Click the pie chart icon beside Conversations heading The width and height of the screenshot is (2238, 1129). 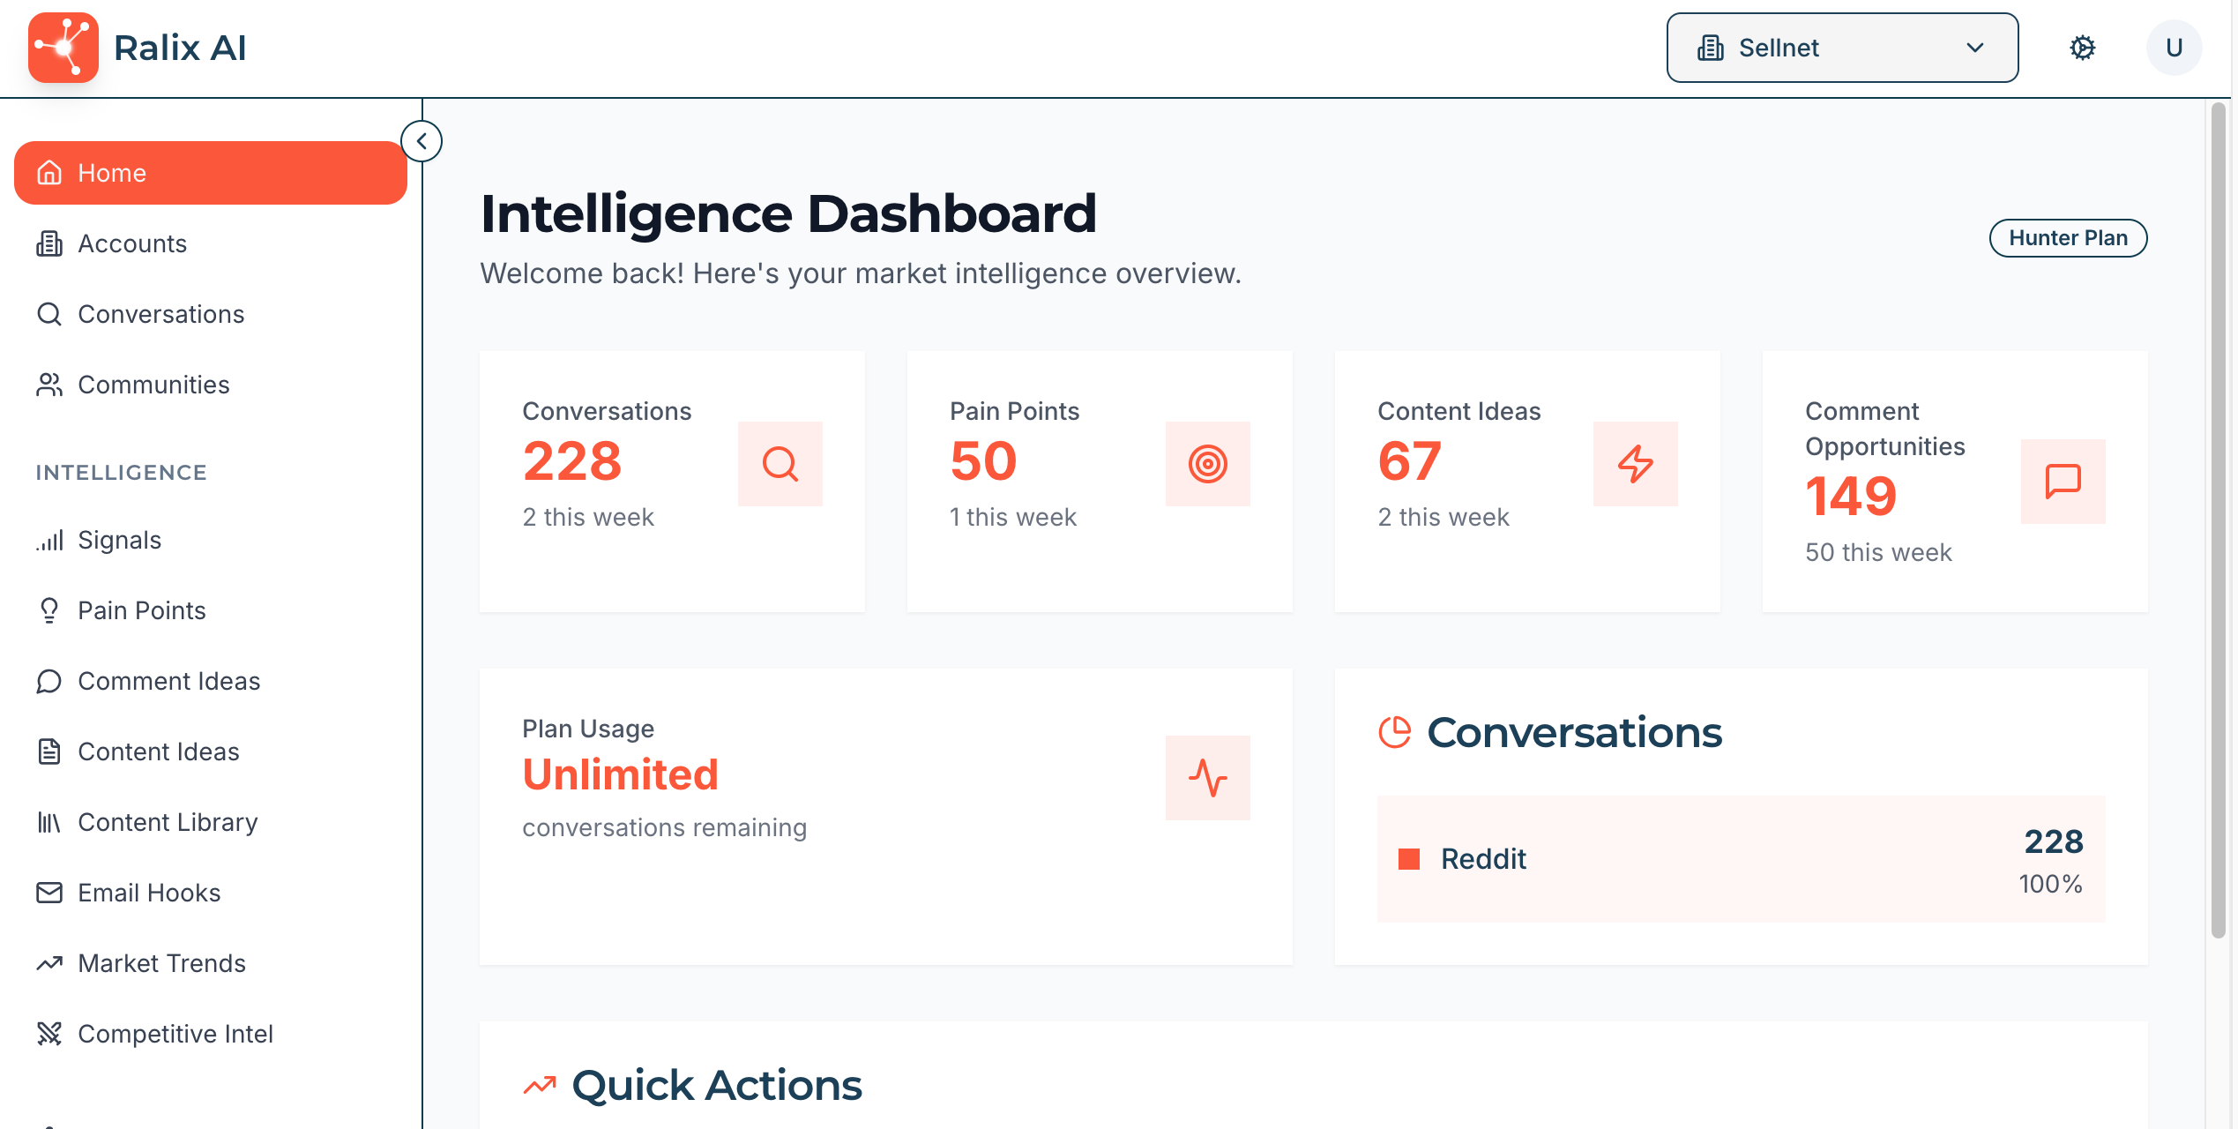1395,732
